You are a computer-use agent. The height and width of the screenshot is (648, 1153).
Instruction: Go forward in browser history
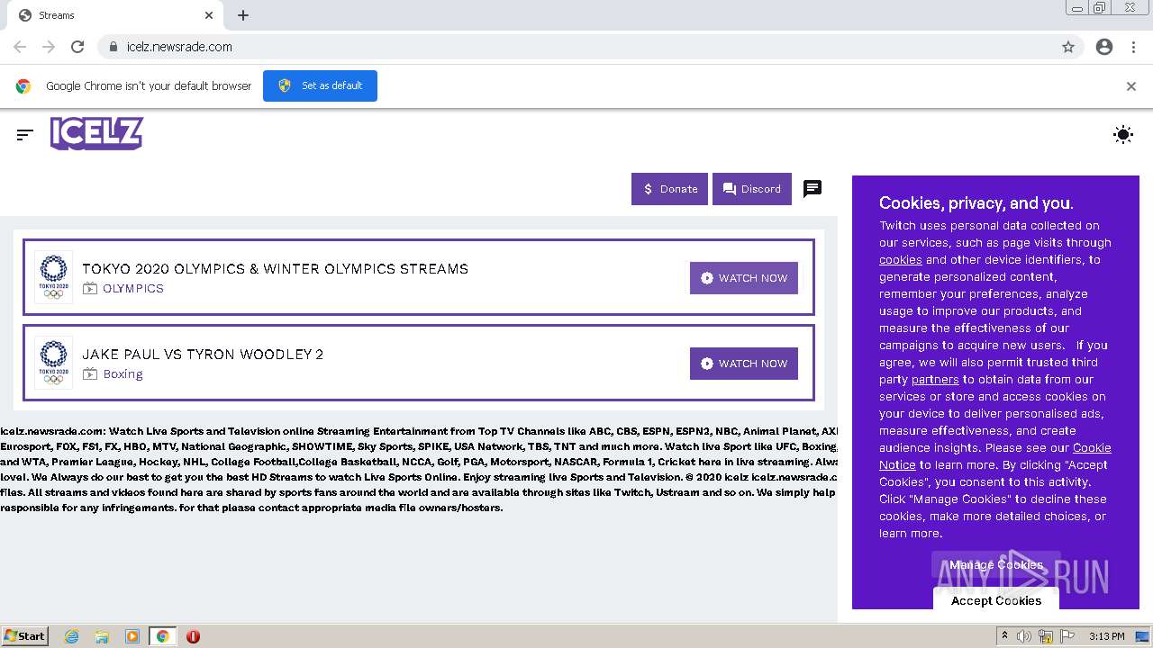[x=49, y=47]
